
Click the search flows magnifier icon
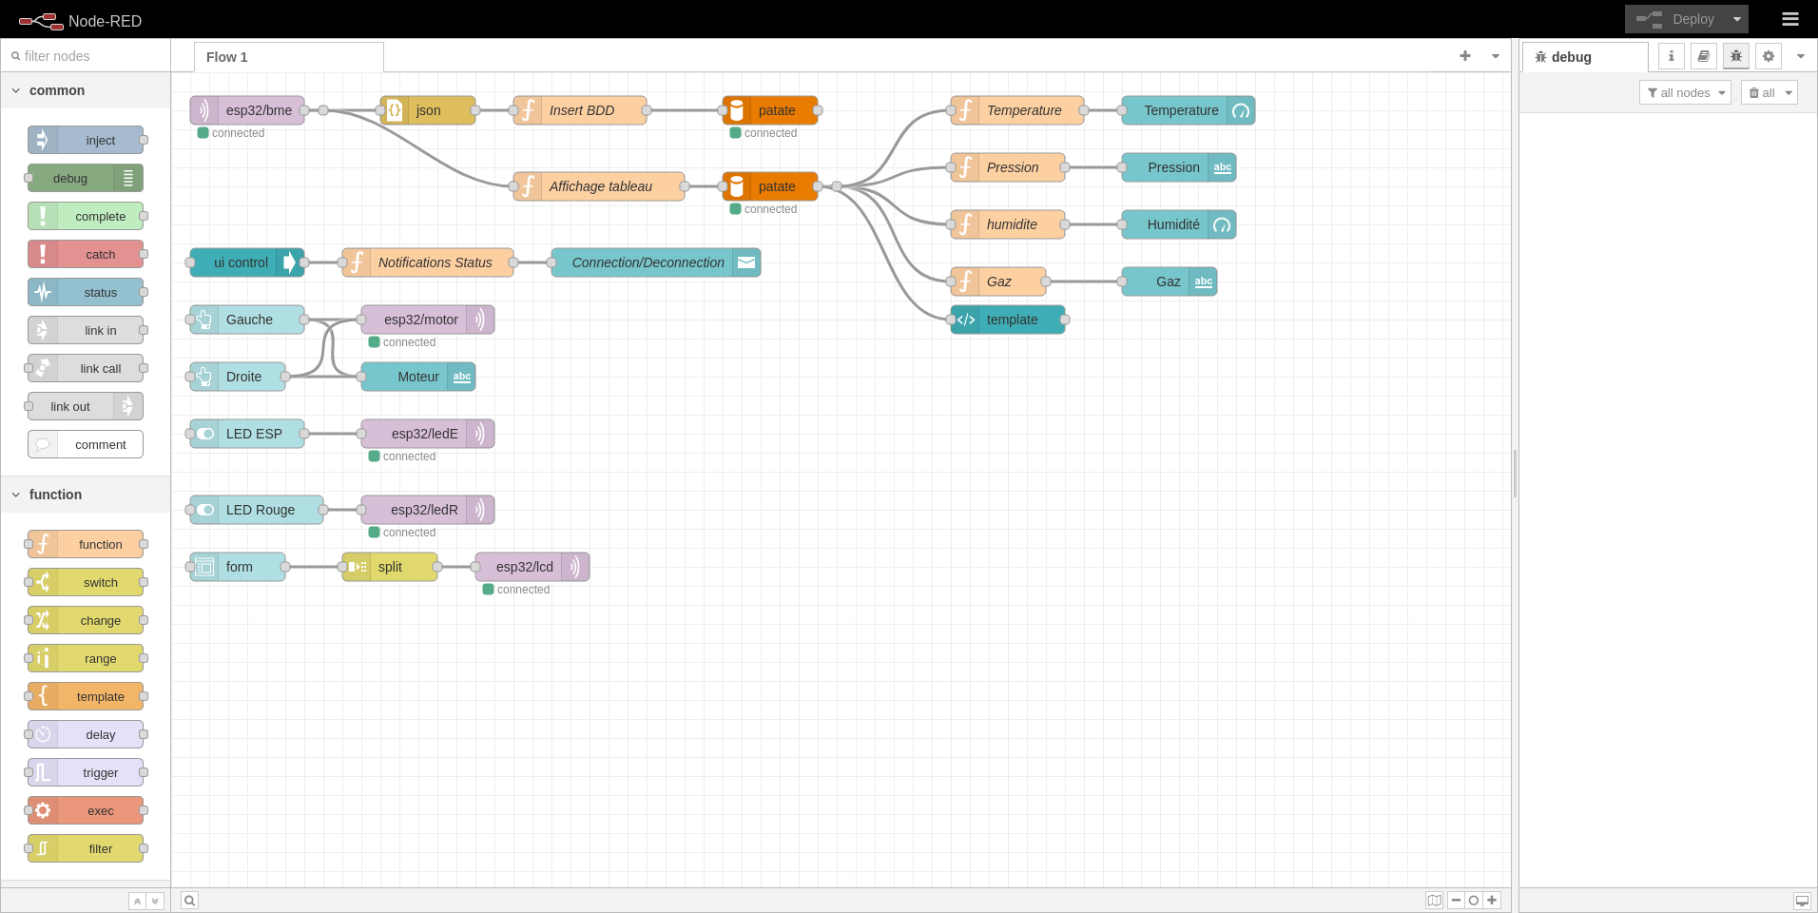[x=189, y=901]
